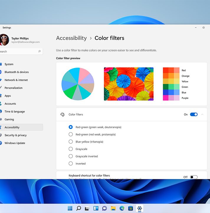Click the Settings gear on taskbar
210x213 pixels.
coord(140,208)
